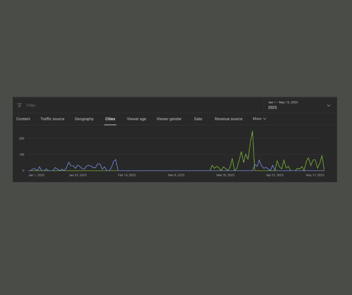Click the Apr 21, 2025 axis label
The width and height of the screenshot is (352, 295).
275,175
